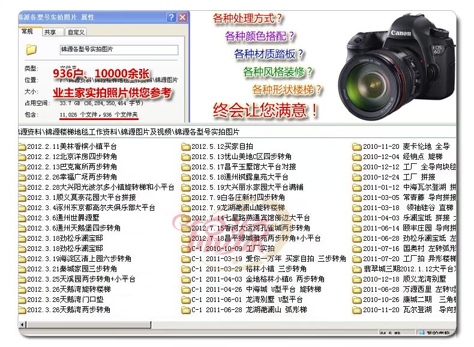
Task: Open folder icon 2012.2.26幸福广场两步转角
Action: [22, 178]
